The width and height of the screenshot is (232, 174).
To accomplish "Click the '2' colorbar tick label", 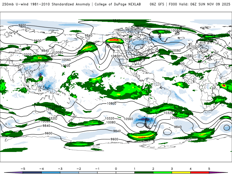I will click(x=153, y=169).
